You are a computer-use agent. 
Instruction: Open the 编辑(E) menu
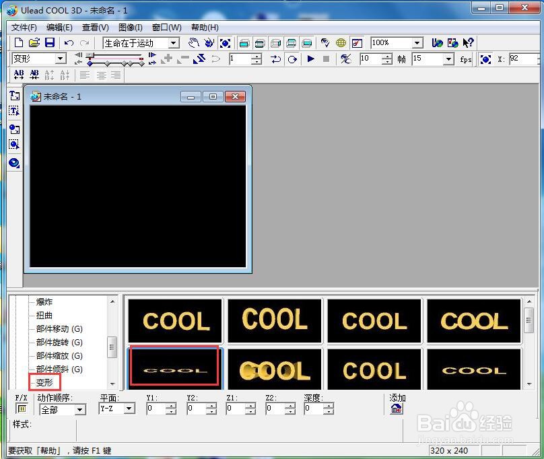(59, 28)
